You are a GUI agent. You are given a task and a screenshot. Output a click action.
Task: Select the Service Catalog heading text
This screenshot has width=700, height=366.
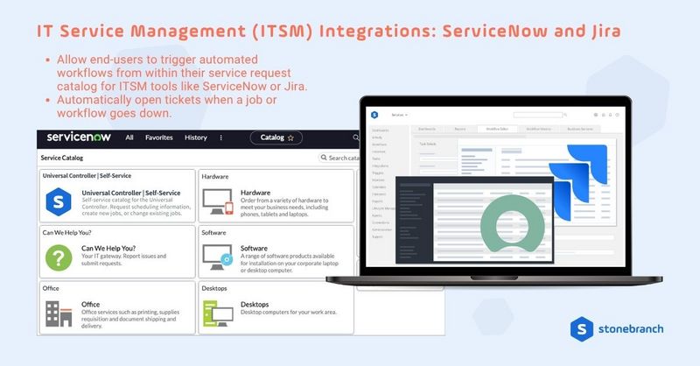pyautogui.click(x=61, y=158)
